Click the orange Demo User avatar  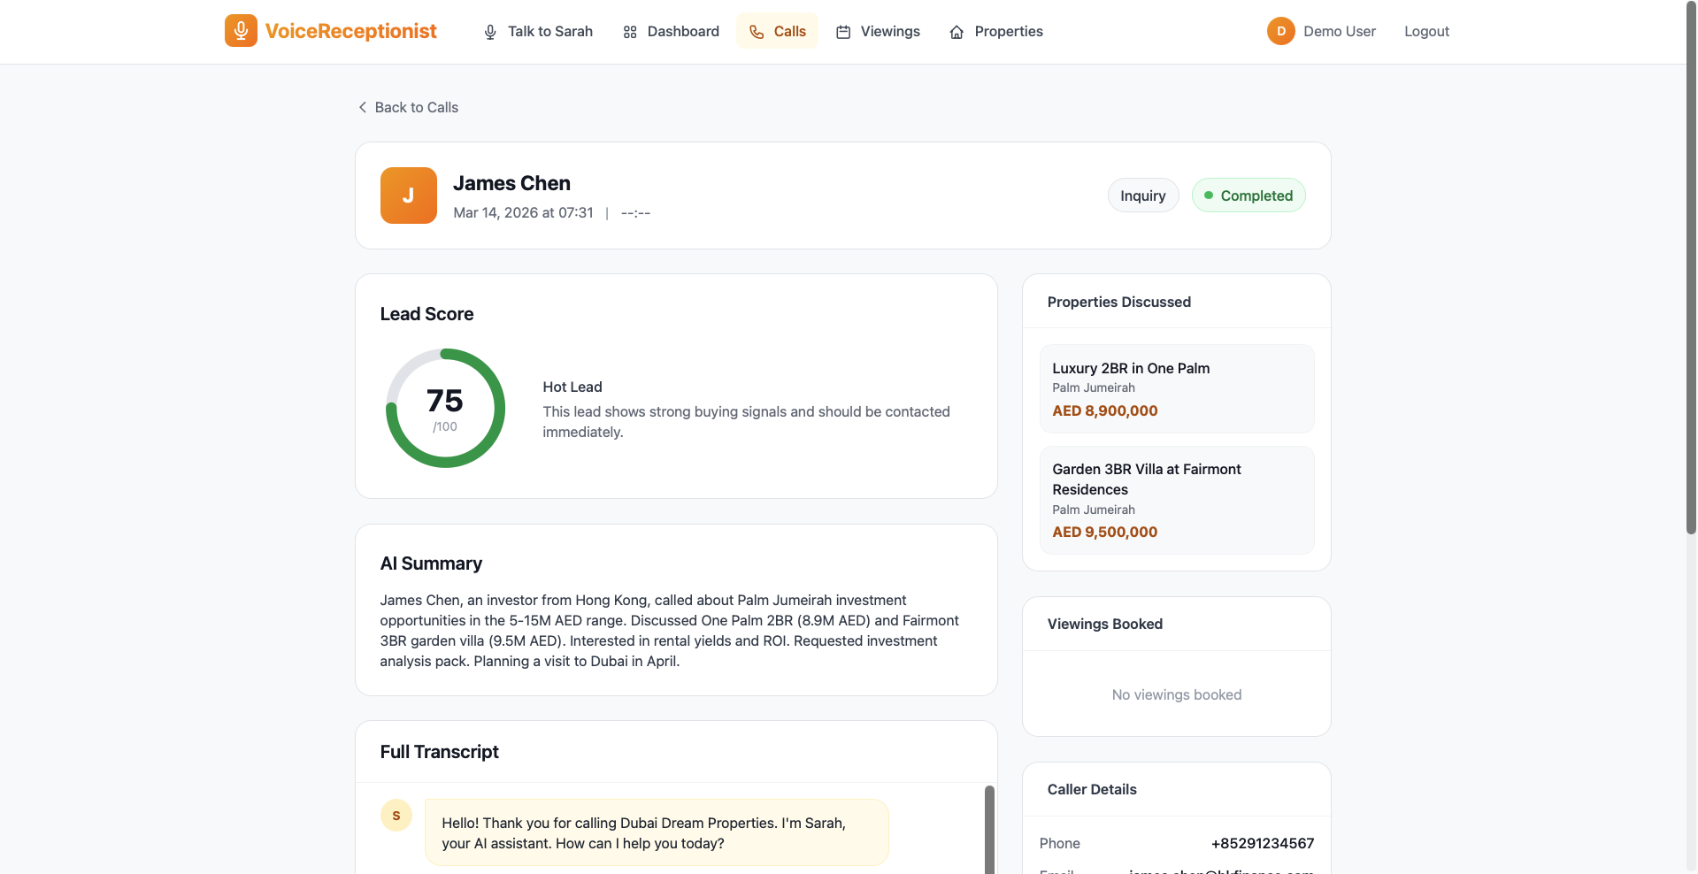click(1280, 31)
